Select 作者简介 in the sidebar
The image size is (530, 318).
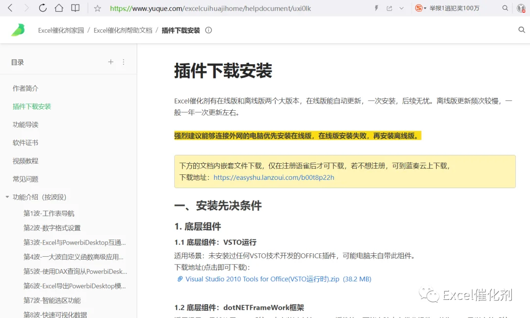[26, 89]
